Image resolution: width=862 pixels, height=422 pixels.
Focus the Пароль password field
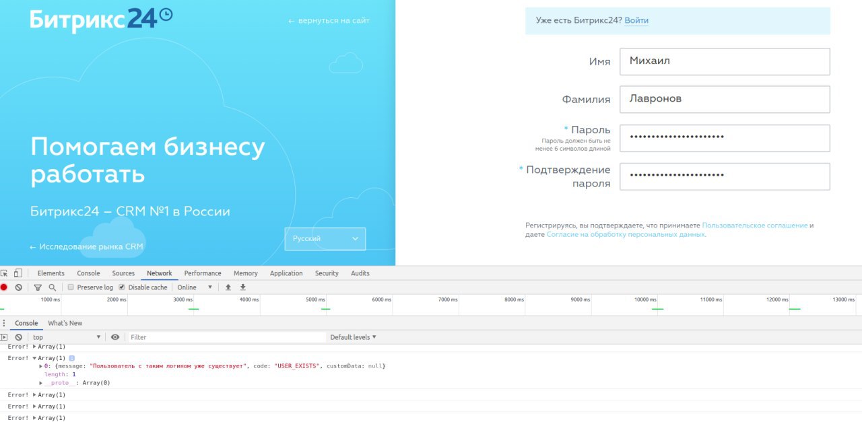point(725,137)
